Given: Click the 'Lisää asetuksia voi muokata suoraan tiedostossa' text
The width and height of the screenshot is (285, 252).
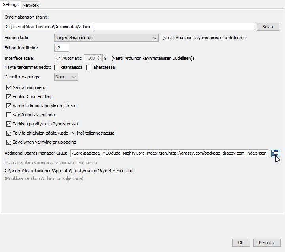Looking at the screenshot, I should tap(51, 163).
